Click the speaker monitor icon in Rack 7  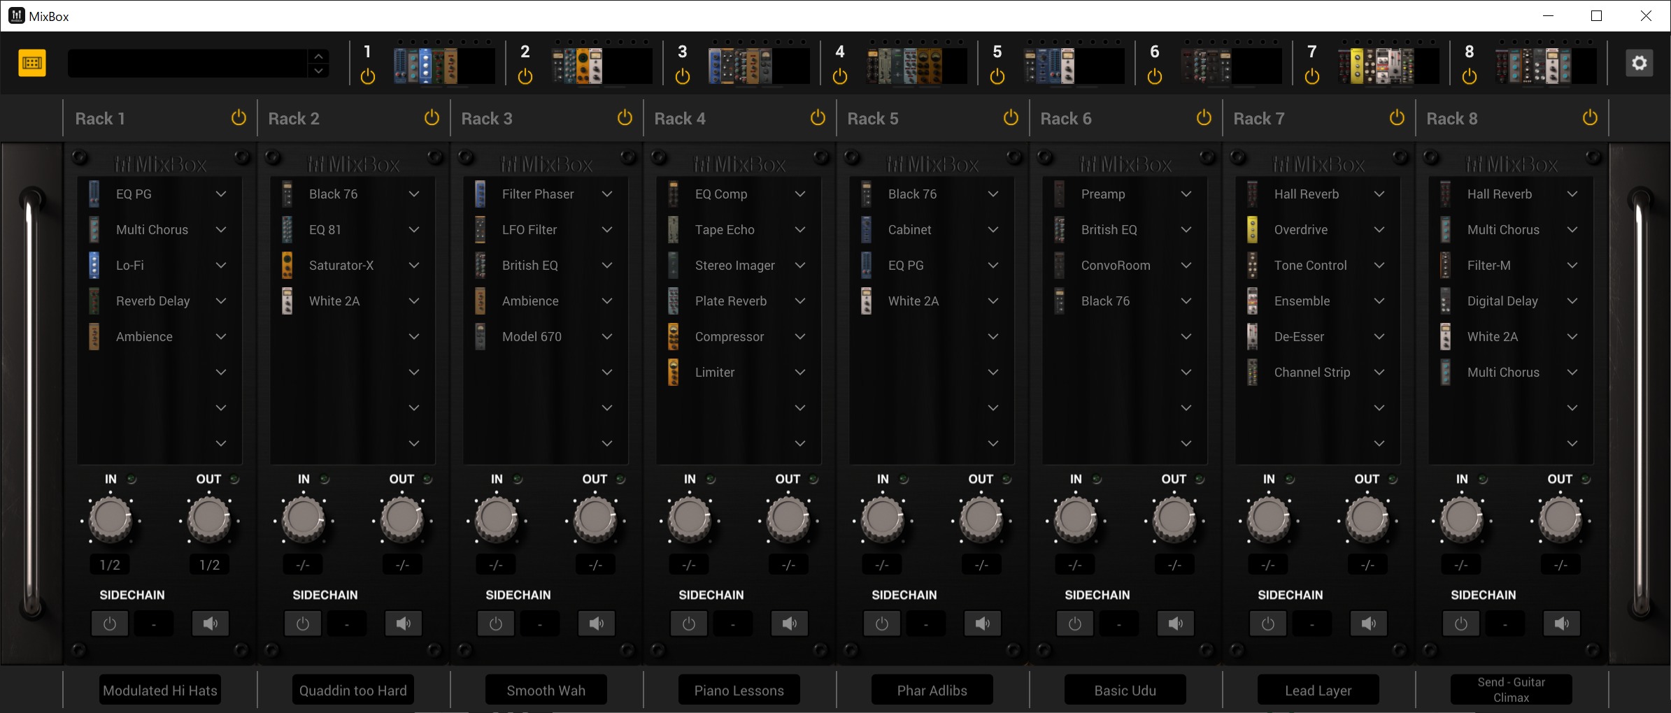(x=1369, y=623)
